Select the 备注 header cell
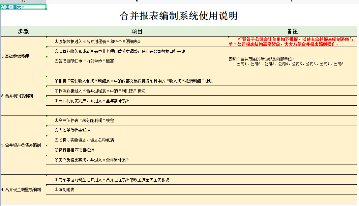Viewport: 359px width, 206px height. 293,31
